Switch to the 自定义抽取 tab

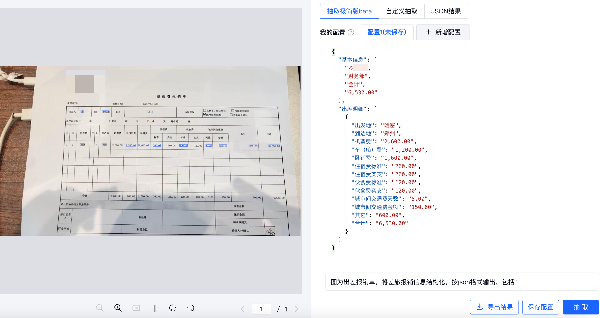coord(401,11)
